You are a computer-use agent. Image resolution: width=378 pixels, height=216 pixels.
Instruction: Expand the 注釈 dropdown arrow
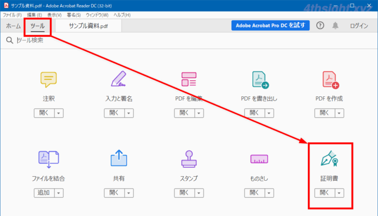(x=59, y=113)
